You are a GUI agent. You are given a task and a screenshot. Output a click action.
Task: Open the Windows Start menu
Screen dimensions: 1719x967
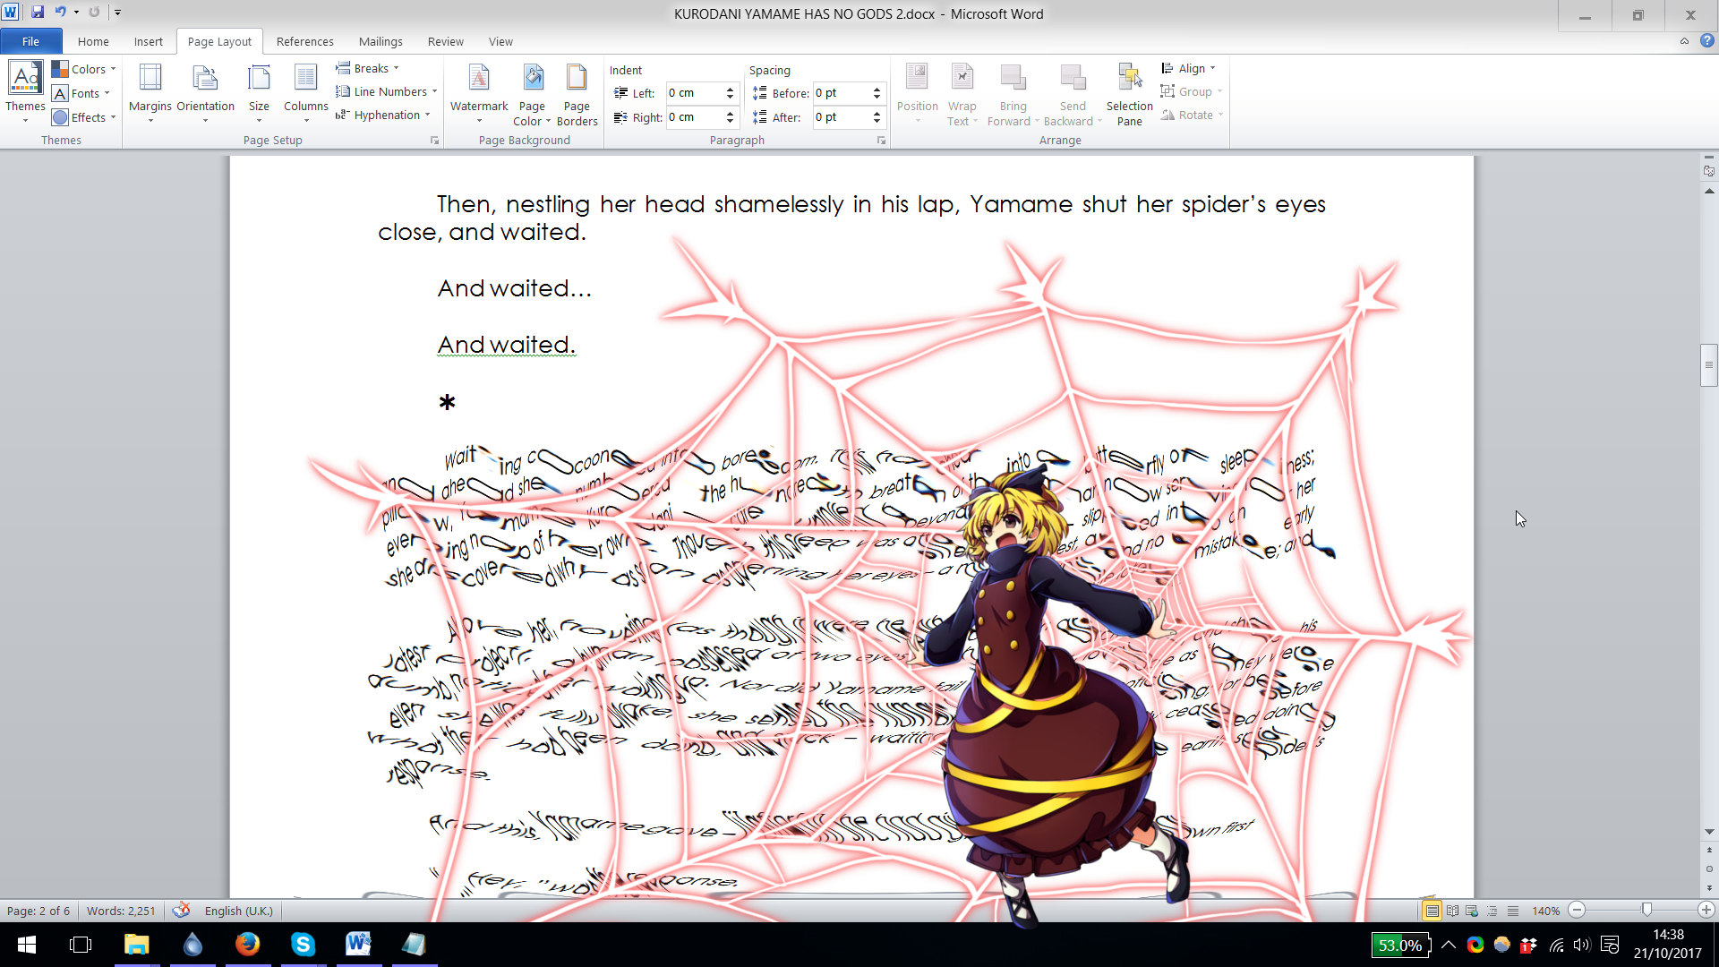click(x=27, y=945)
